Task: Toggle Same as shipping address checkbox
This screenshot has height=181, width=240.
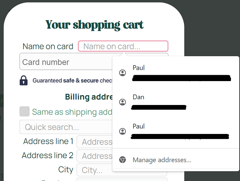Action: (25, 112)
